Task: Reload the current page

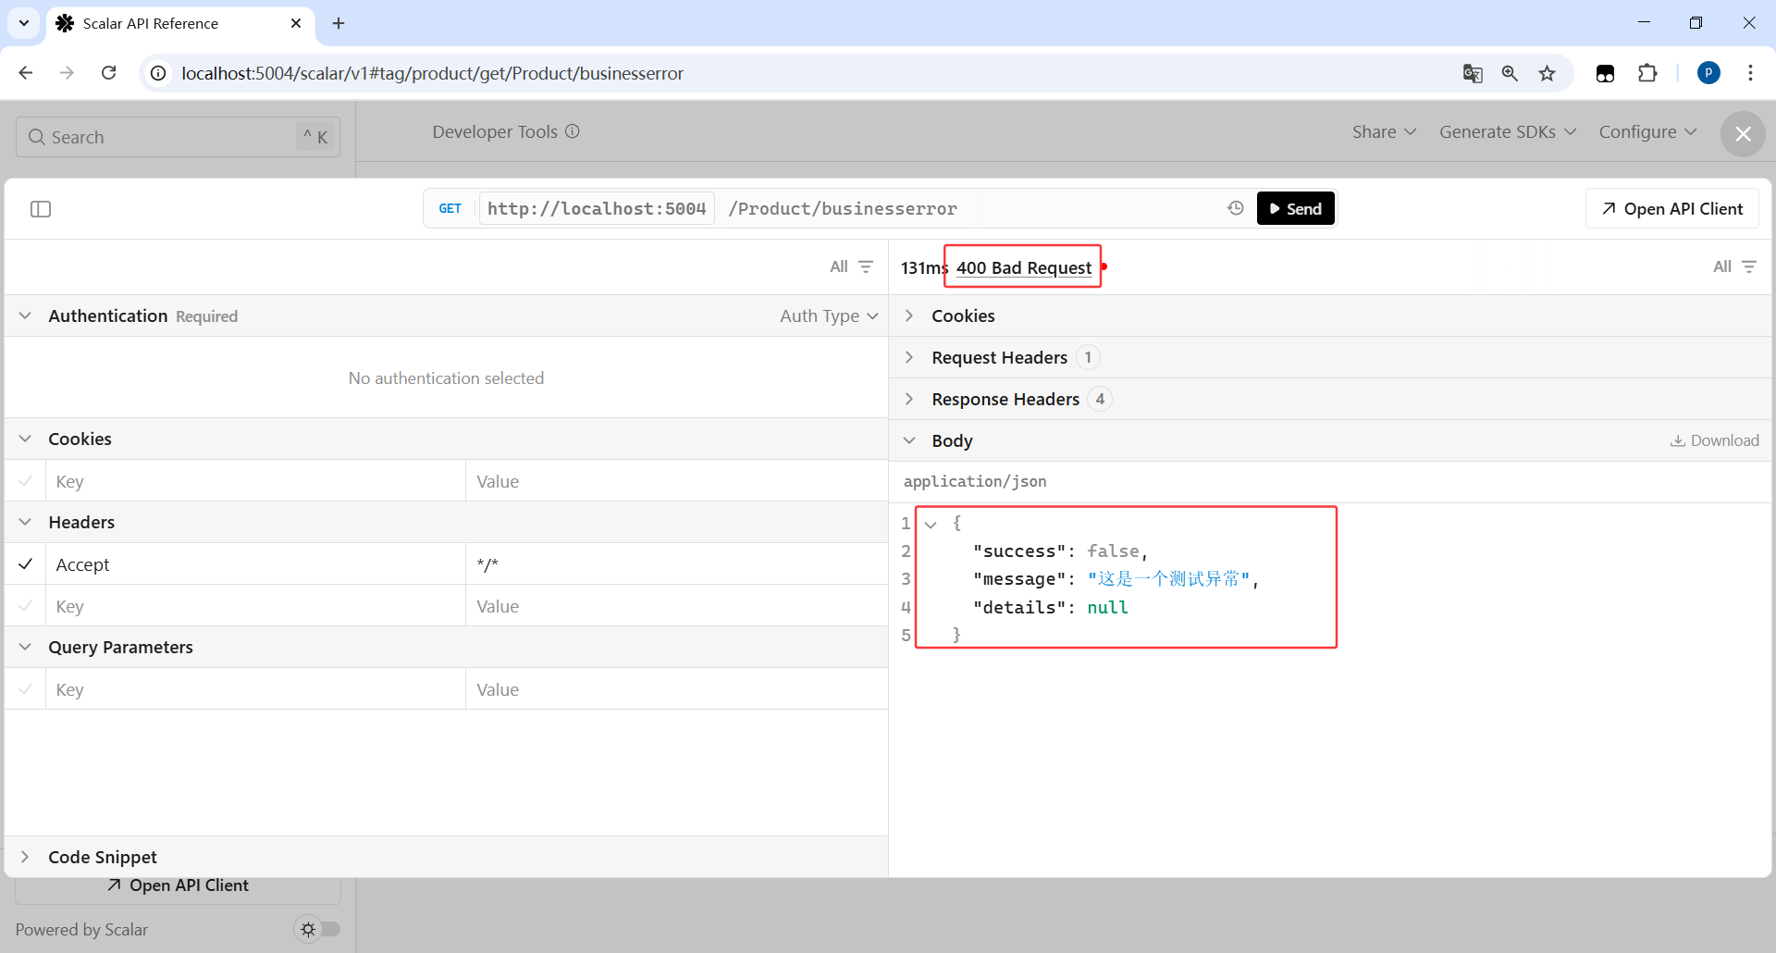Action: pyautogui.click(x=109, y=73)
